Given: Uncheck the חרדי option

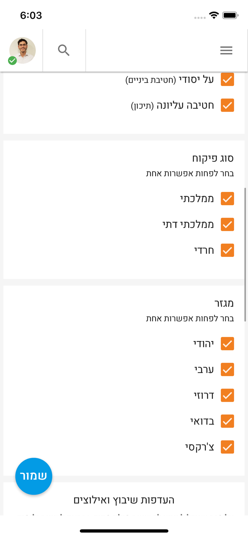Looking at the screenshot, I should (227, 250).
